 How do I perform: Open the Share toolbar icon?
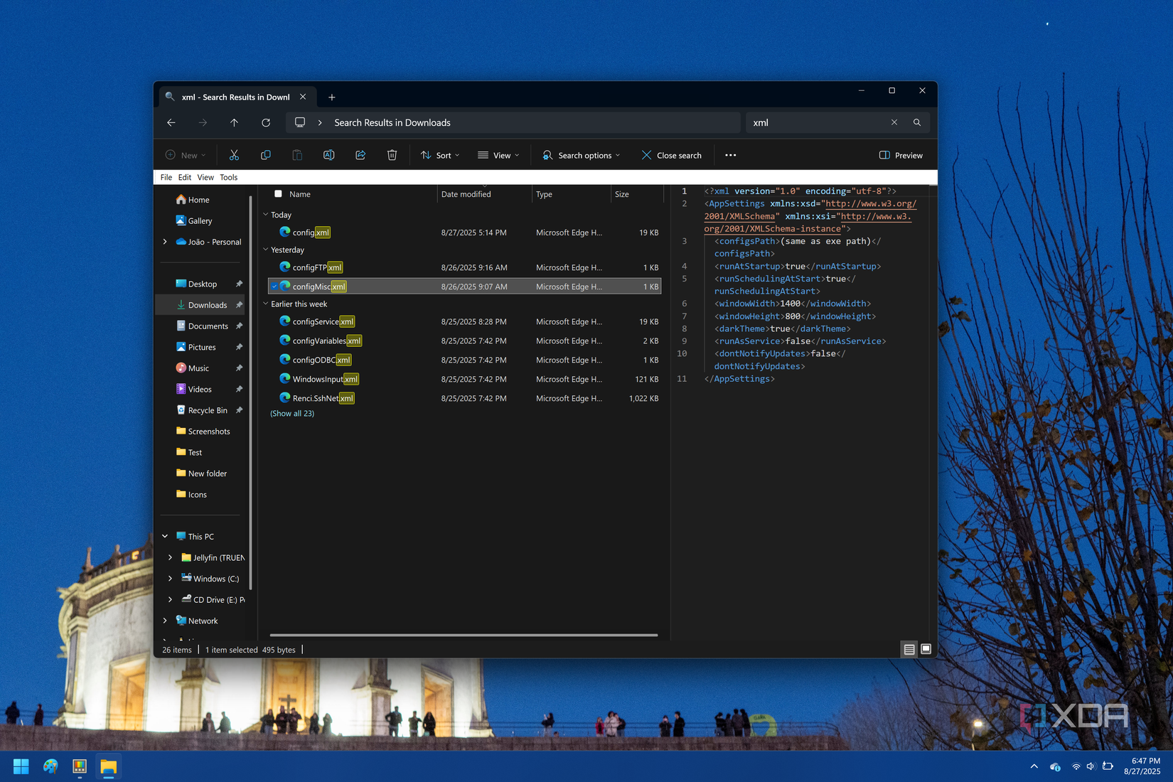point(360,155)
